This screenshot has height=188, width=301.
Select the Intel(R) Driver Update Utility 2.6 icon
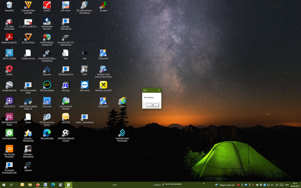(x=28, y=104)
